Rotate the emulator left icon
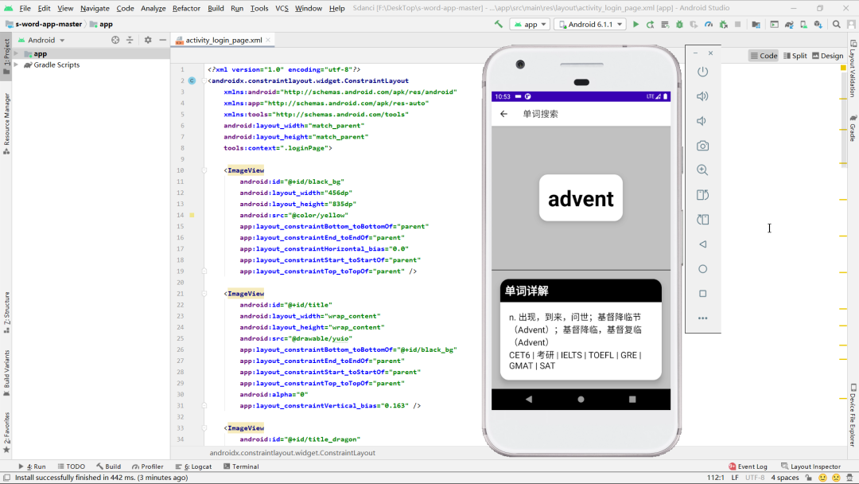This screenshot has height=484, width=859. (702, 194)
